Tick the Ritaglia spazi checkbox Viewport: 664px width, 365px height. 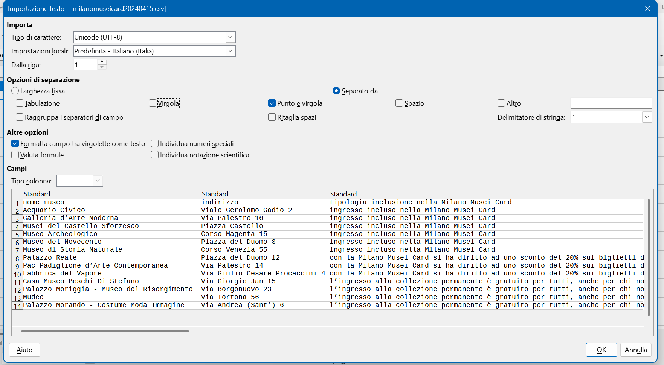(x=272, y=117)
